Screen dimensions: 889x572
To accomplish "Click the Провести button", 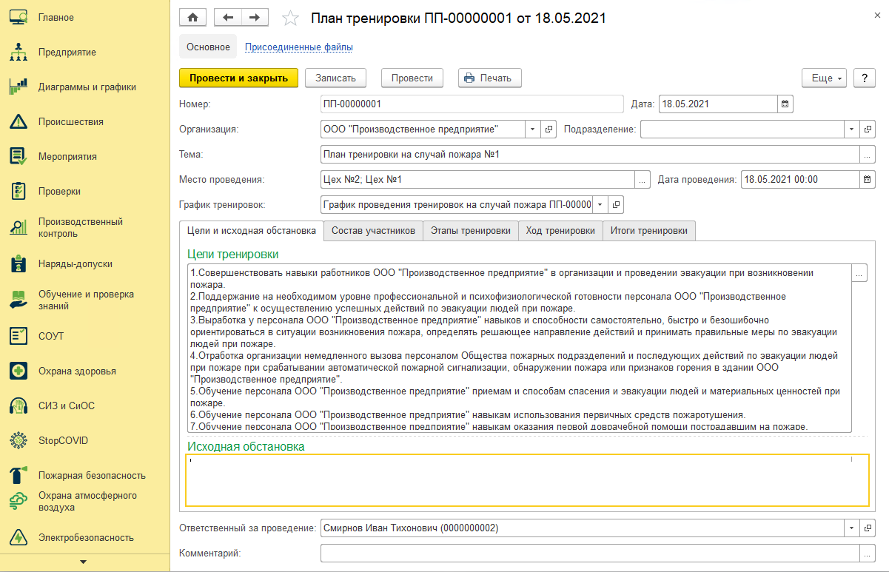I will click(x=412, y=78).
